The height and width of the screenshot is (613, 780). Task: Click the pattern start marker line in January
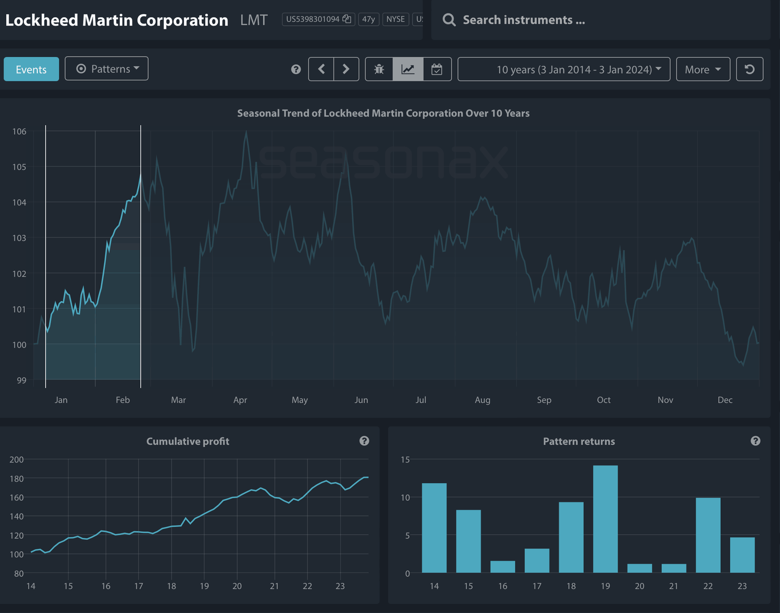[x=45, y=256]
